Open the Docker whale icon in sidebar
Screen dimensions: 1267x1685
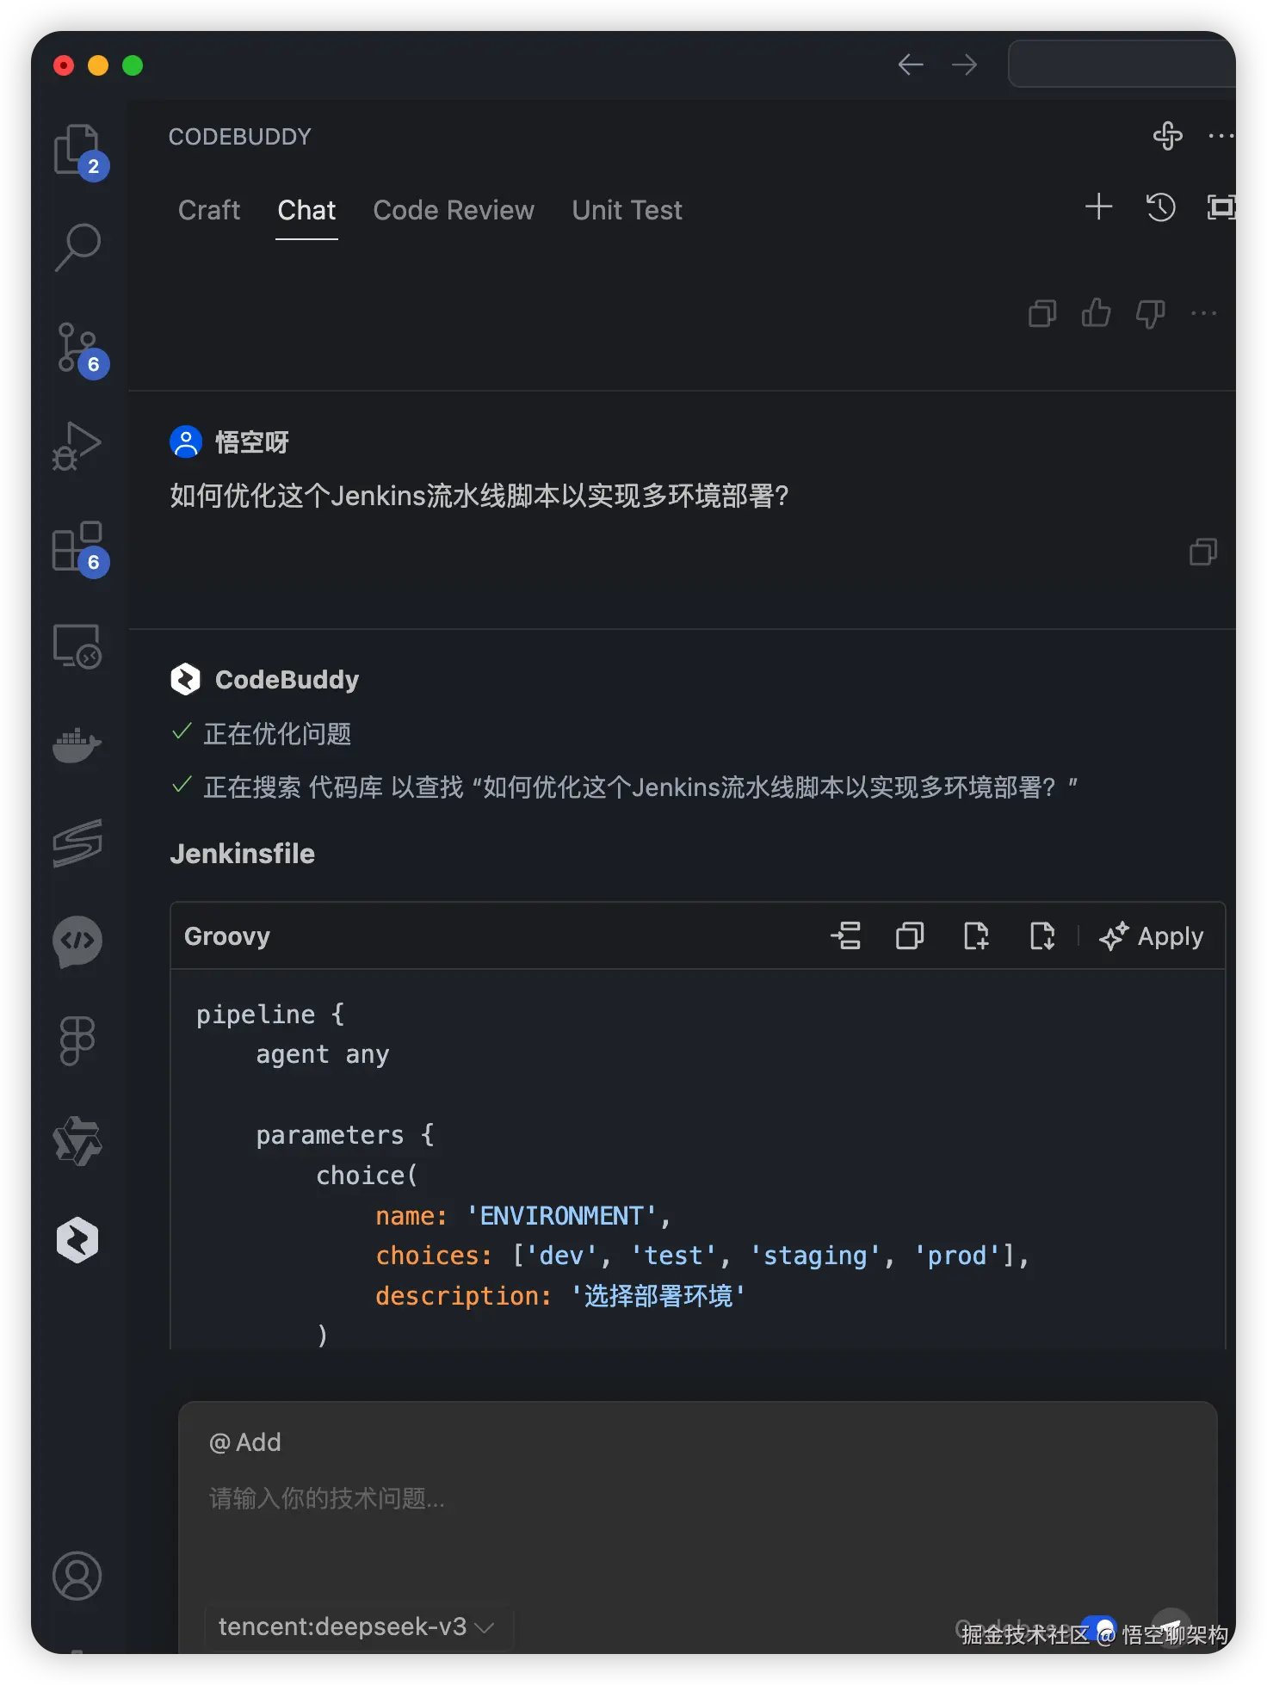pyautogui.click(x=77, y=744)
